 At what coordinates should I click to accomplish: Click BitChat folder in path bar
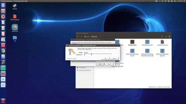94,37
